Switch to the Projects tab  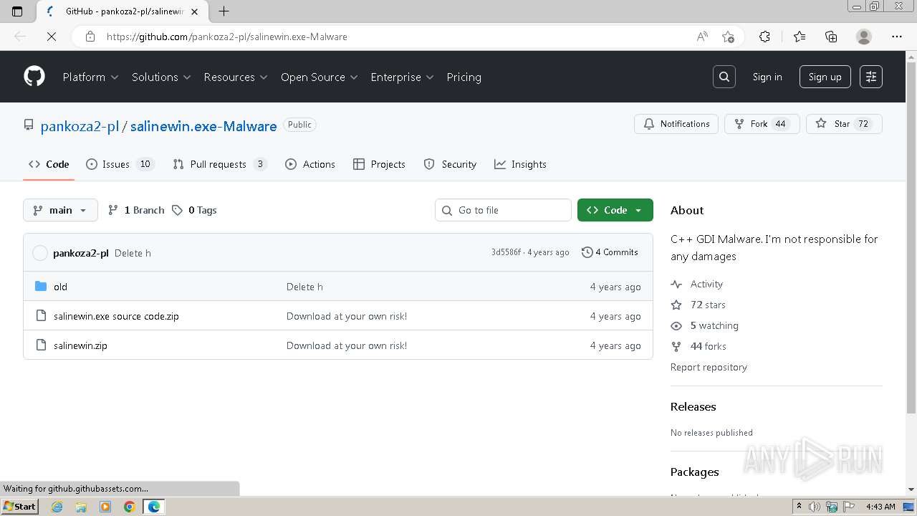380,164
